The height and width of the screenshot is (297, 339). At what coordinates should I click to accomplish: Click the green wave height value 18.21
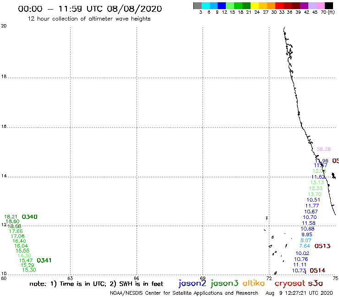(11, 217)
